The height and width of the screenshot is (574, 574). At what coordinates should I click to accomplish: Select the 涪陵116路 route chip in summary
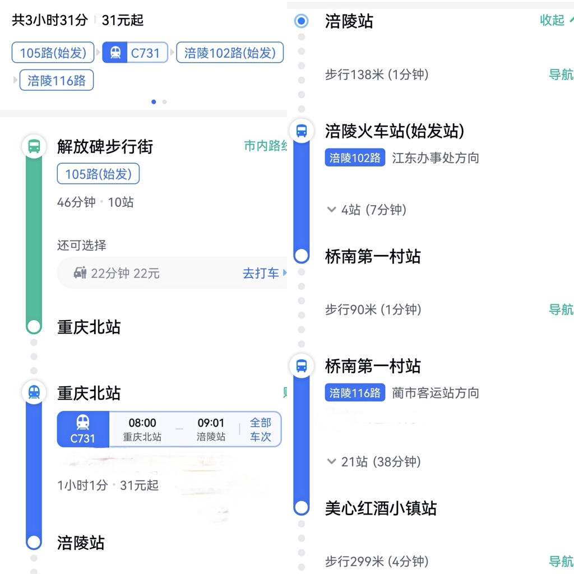[57, 80]
